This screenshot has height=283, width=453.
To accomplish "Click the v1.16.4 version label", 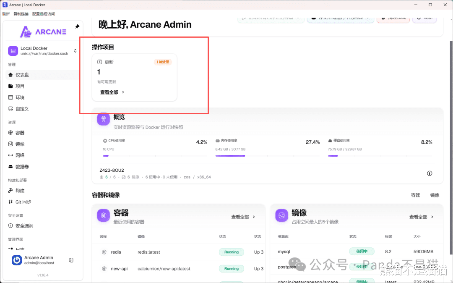I will coord(43,275).
